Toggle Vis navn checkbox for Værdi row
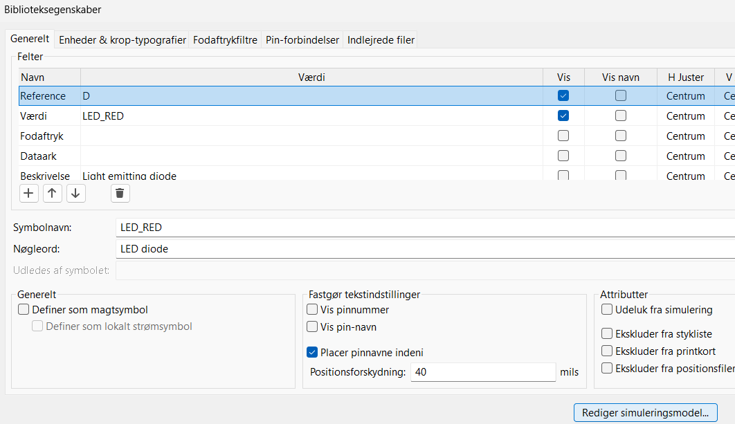Image resolution: width=735 pixels, height=424 pixels. coord(621,116)
